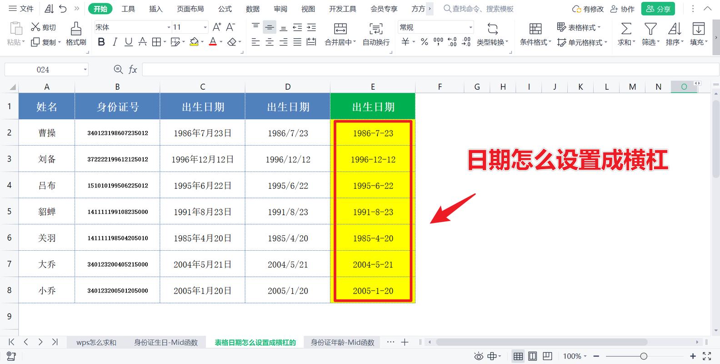Click the Paste (粘贴) clipboard icon
This screenshot has height=364, width=720.
tap(16, 28)
